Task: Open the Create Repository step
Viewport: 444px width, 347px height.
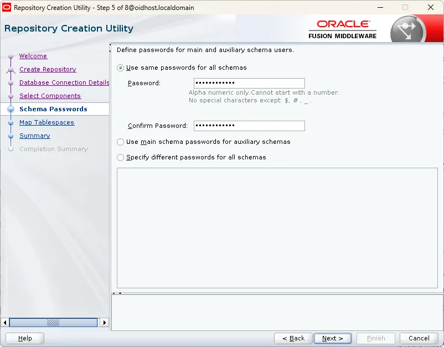Action: point(48,69)
